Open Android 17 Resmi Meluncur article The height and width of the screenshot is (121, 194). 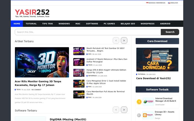107,60
